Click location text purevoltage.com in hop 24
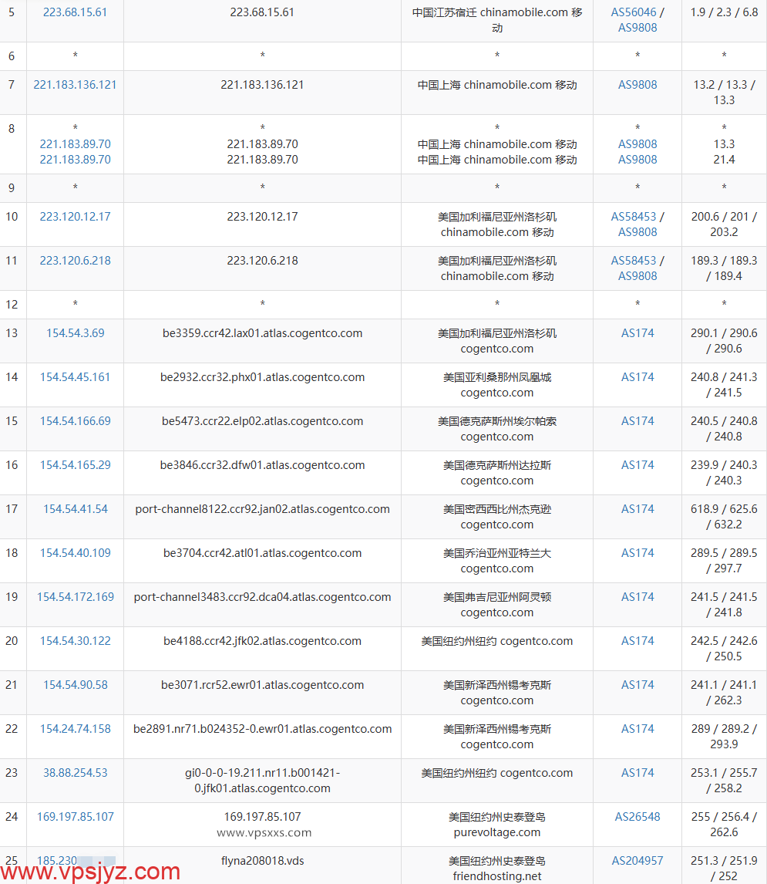Screen dimensions: 767x884 (496, 832)
